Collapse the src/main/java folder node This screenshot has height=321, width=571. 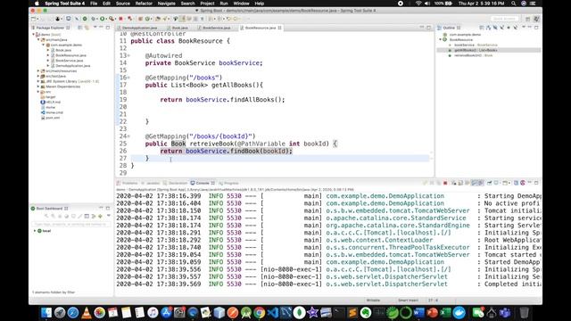point(38,39)
